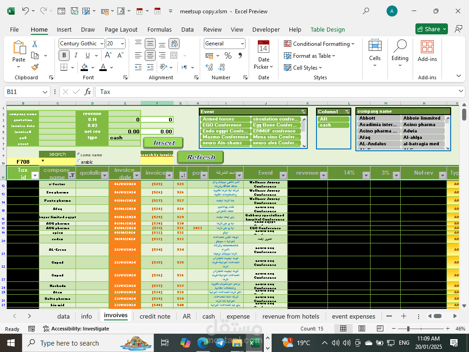Click the zoom slider in status bar

409,329
